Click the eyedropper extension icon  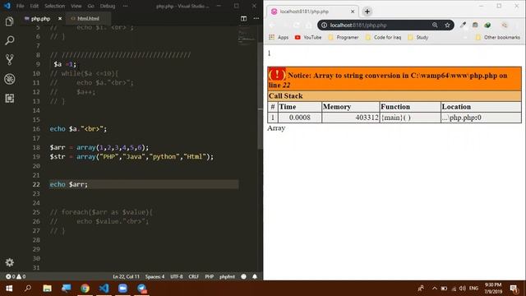coord(463,25)
